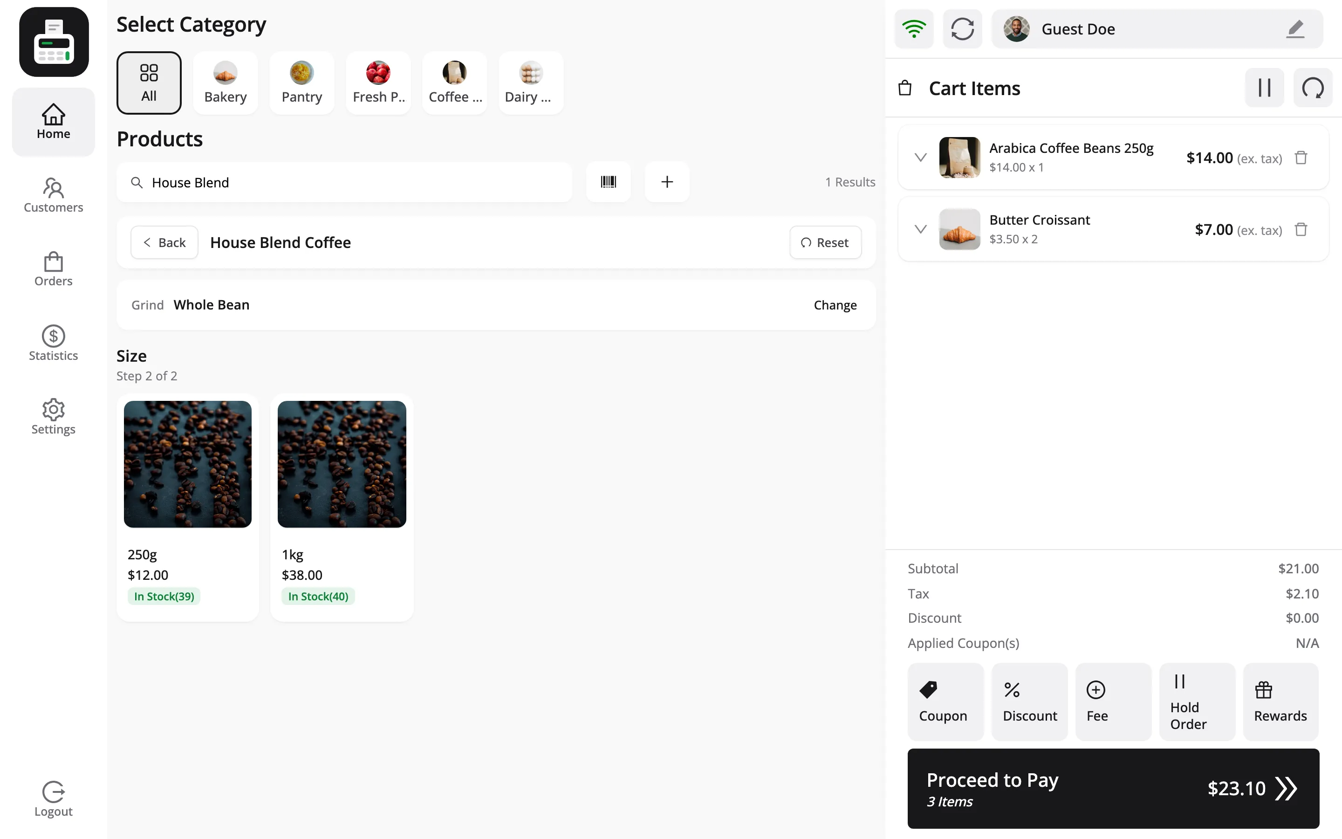Screen dimensions: 1342x839
Task: Open the Statistics sidebar page
Action: click(x=53, y=344)
